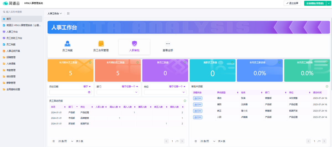Expand 招聘管理 folder in the sidebar

click(x=22, y=57)
